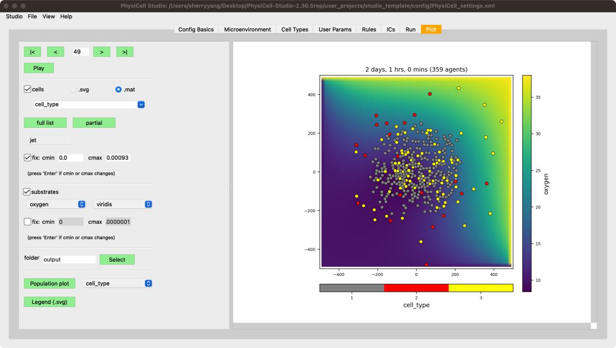Click the Legend (.svg) button

pos(49,302)
